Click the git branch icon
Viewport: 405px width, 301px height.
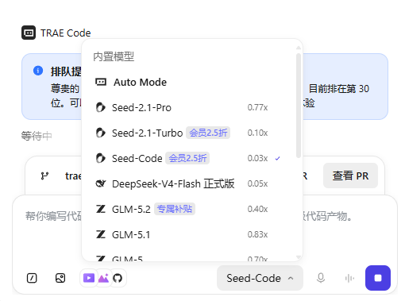(x=44, y=176)
